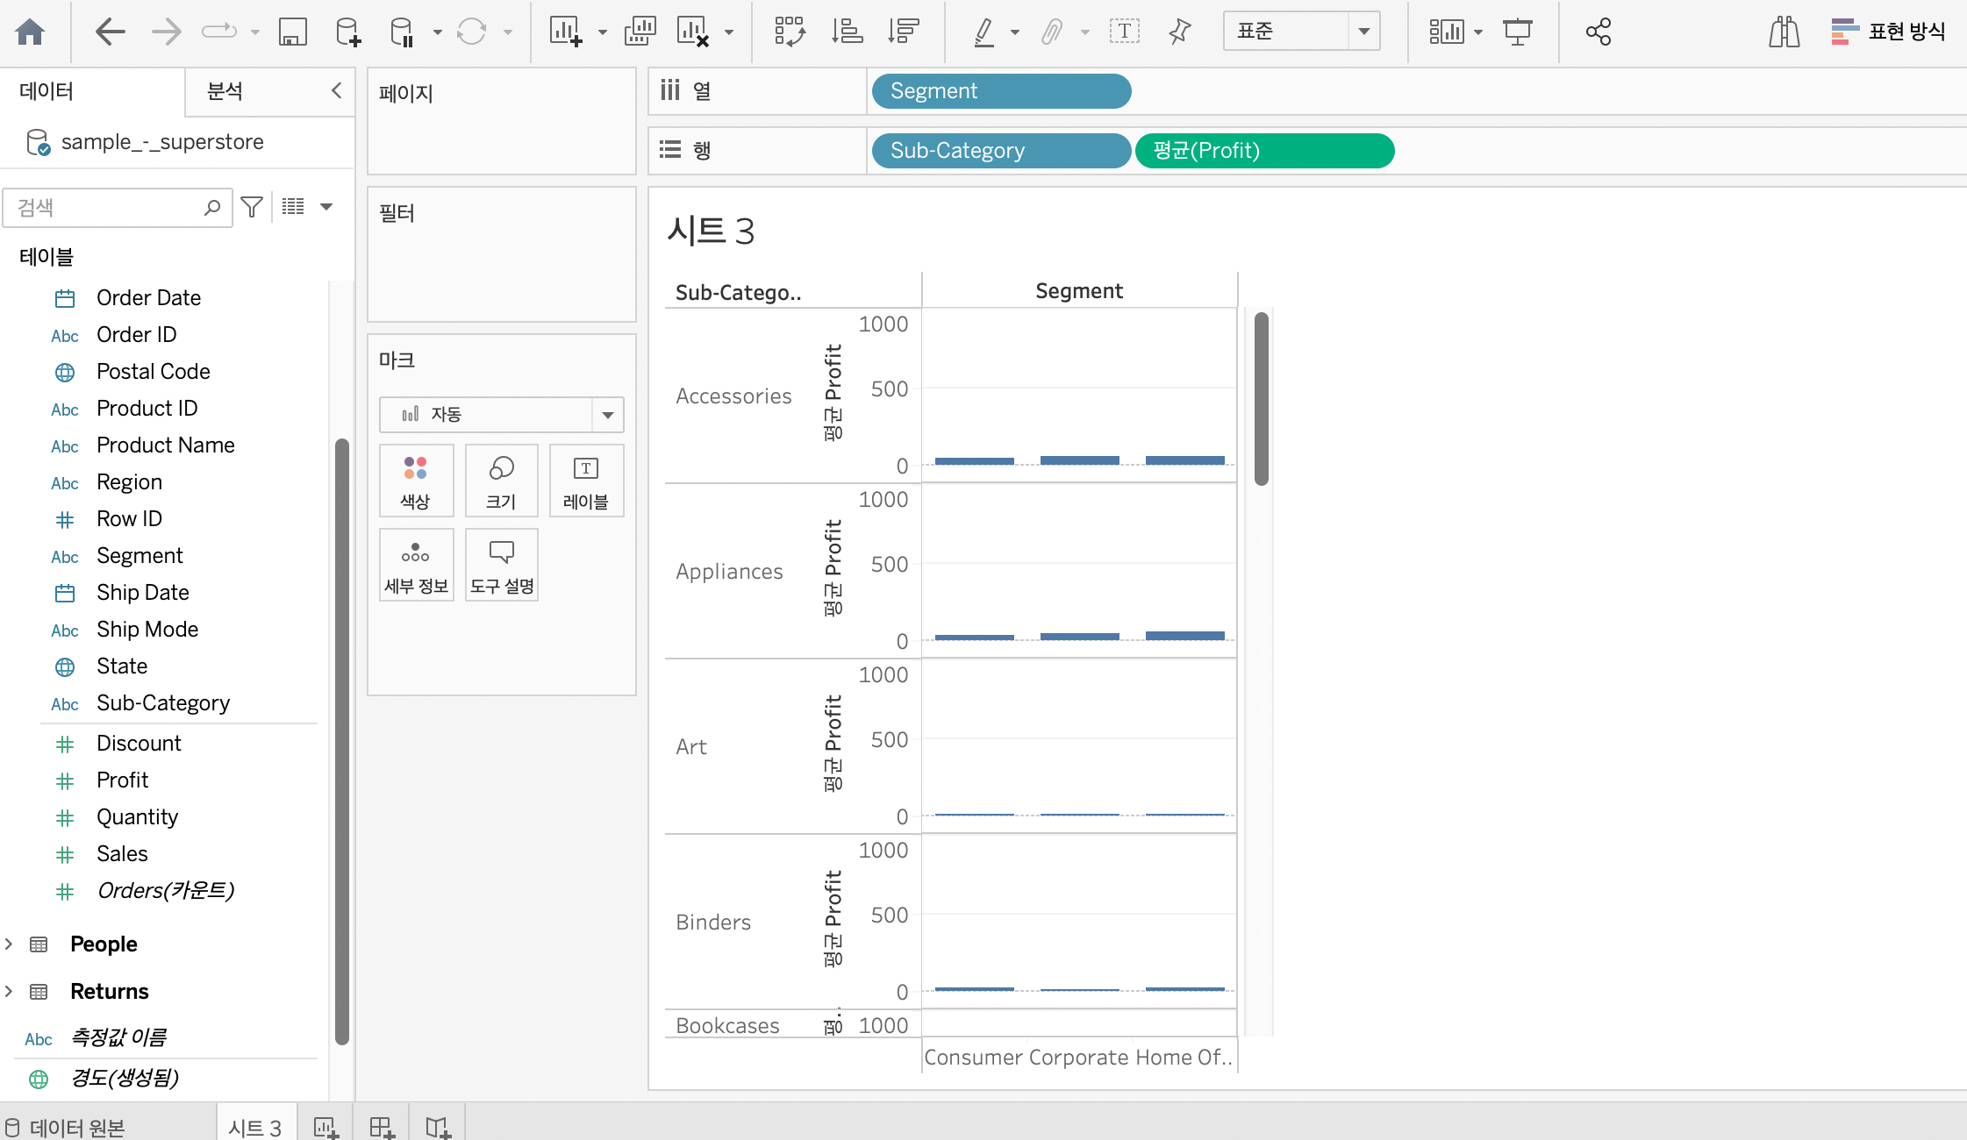Click the presentation mode icon
This screenshot has height=1140, width=1967.
1517,32
